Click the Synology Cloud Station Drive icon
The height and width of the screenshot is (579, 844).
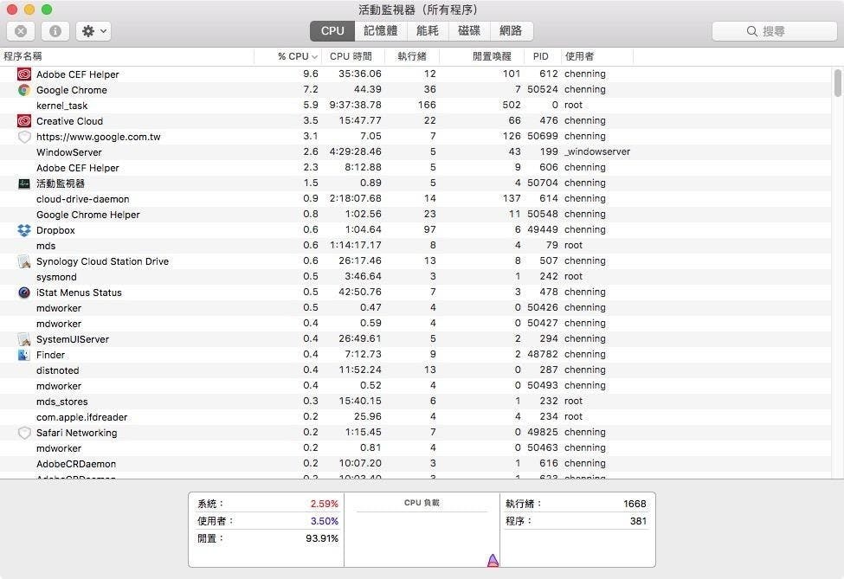pos(24,261)
